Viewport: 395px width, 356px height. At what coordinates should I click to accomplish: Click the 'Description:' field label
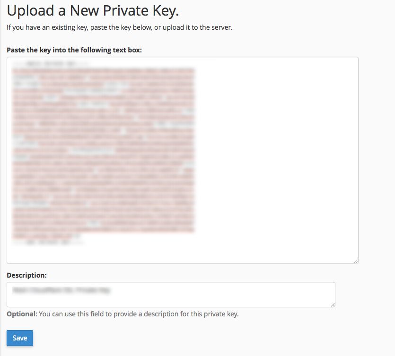(x=26, y=275)
